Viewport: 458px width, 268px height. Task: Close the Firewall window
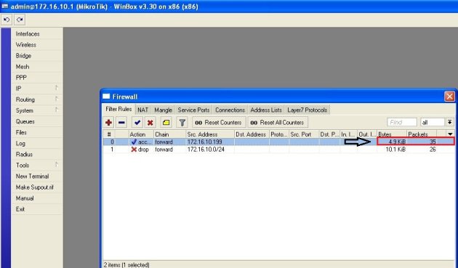tap(449, 97)
